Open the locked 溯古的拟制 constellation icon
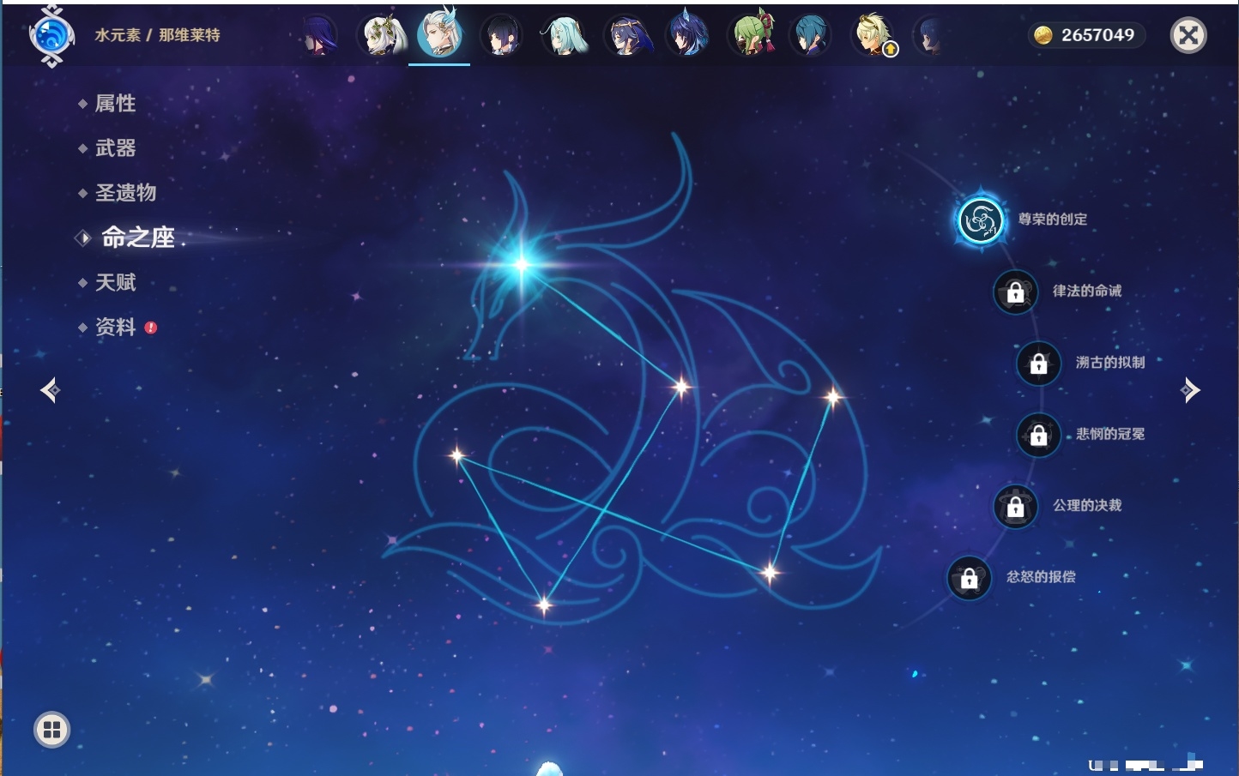1239x776 pixels. [x=1038, y=364]
